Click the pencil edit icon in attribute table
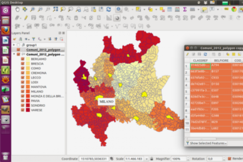 pyautogui.click(x=188, y=54)
